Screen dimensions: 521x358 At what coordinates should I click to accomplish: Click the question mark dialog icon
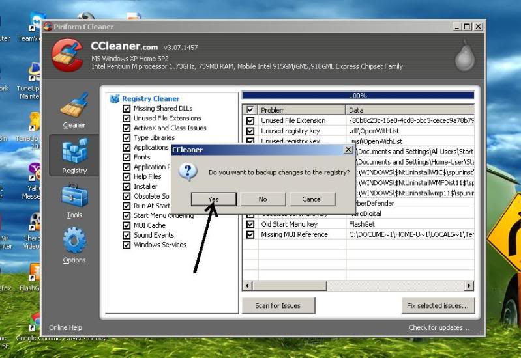coord(188,172)
